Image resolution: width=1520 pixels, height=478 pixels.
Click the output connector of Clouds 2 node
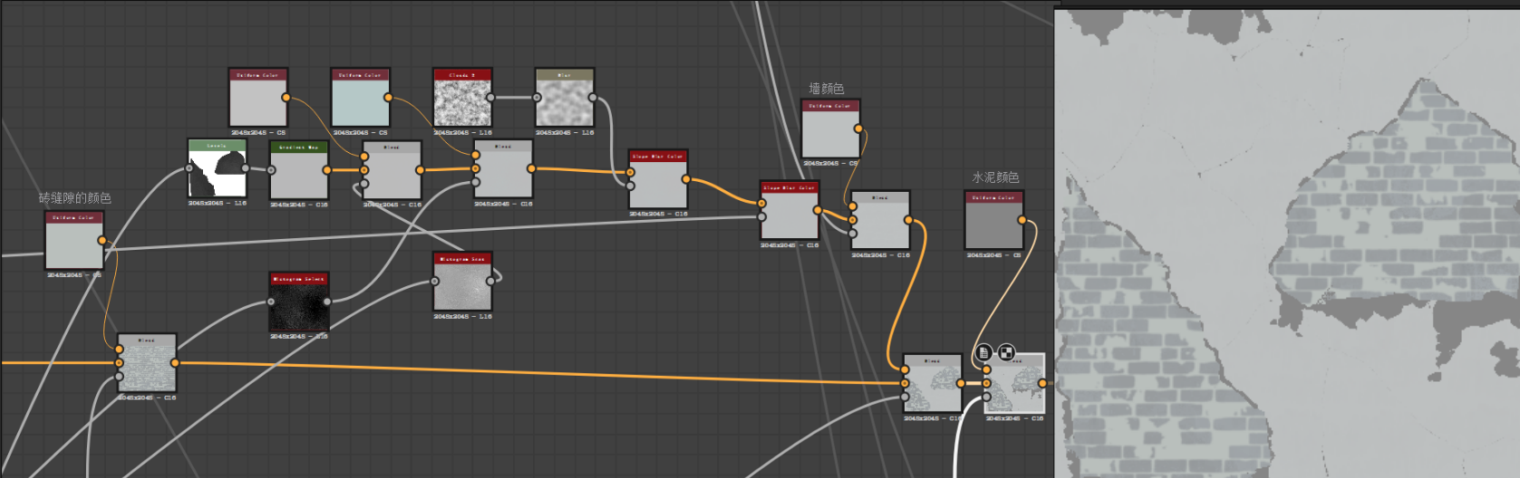point(490,97)
